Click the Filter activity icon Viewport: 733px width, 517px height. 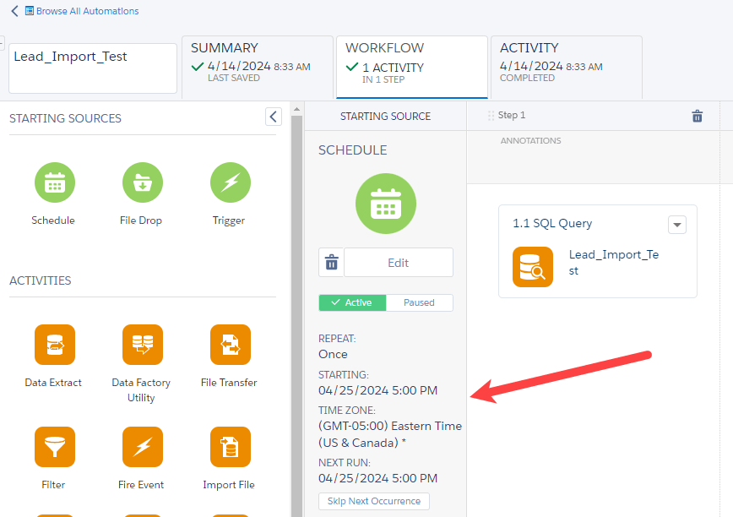54,447
